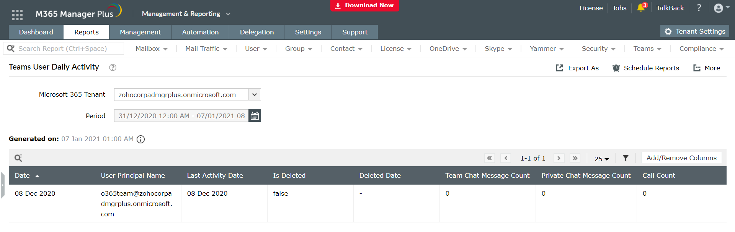Screen dimensions: 735x232
Task: Expand the License reports menu
Action: pyautogui.click(x=396, y=49)
